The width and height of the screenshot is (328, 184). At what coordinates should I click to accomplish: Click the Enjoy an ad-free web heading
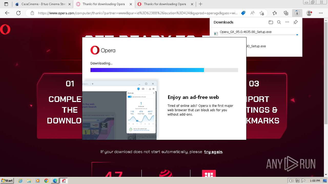tap(193, 97)
